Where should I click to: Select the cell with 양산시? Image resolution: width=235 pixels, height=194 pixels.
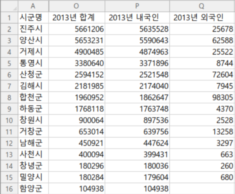pyautogui.click(x=33, y=41)
